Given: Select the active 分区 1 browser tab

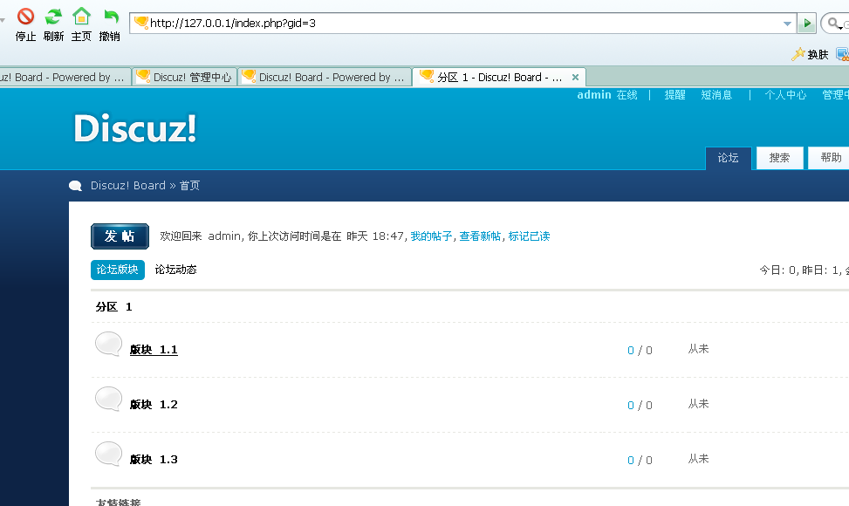Looking at the screenshot, I should coord(498,78).
